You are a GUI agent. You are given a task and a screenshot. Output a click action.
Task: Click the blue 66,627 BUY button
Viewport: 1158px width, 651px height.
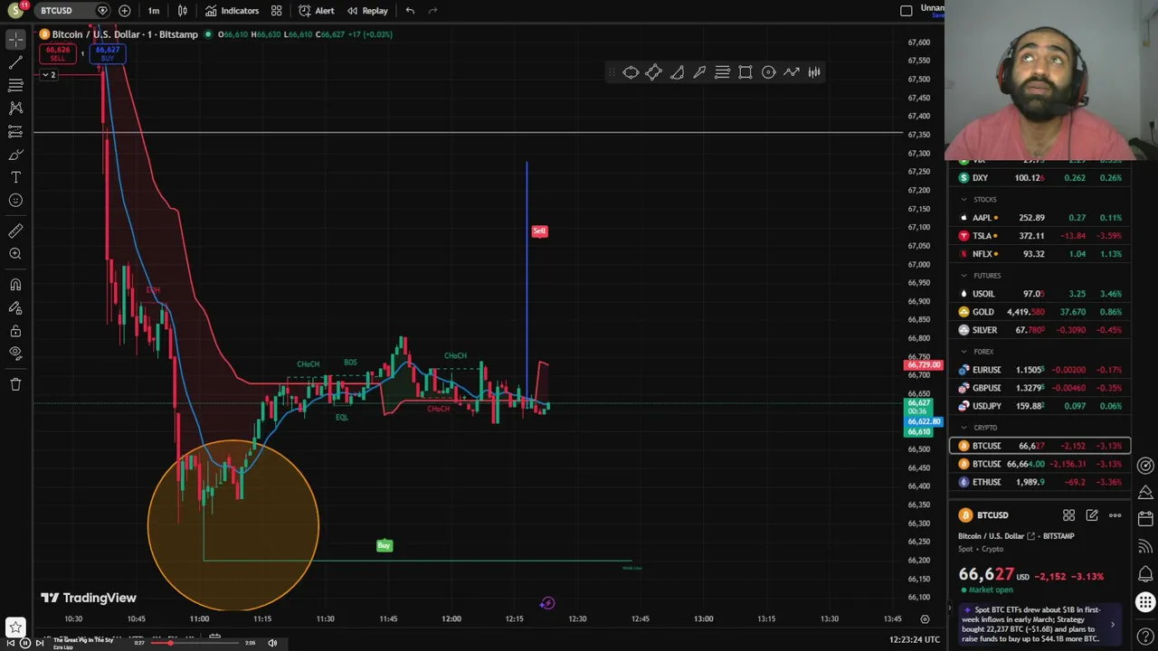(x=108, y=53)
